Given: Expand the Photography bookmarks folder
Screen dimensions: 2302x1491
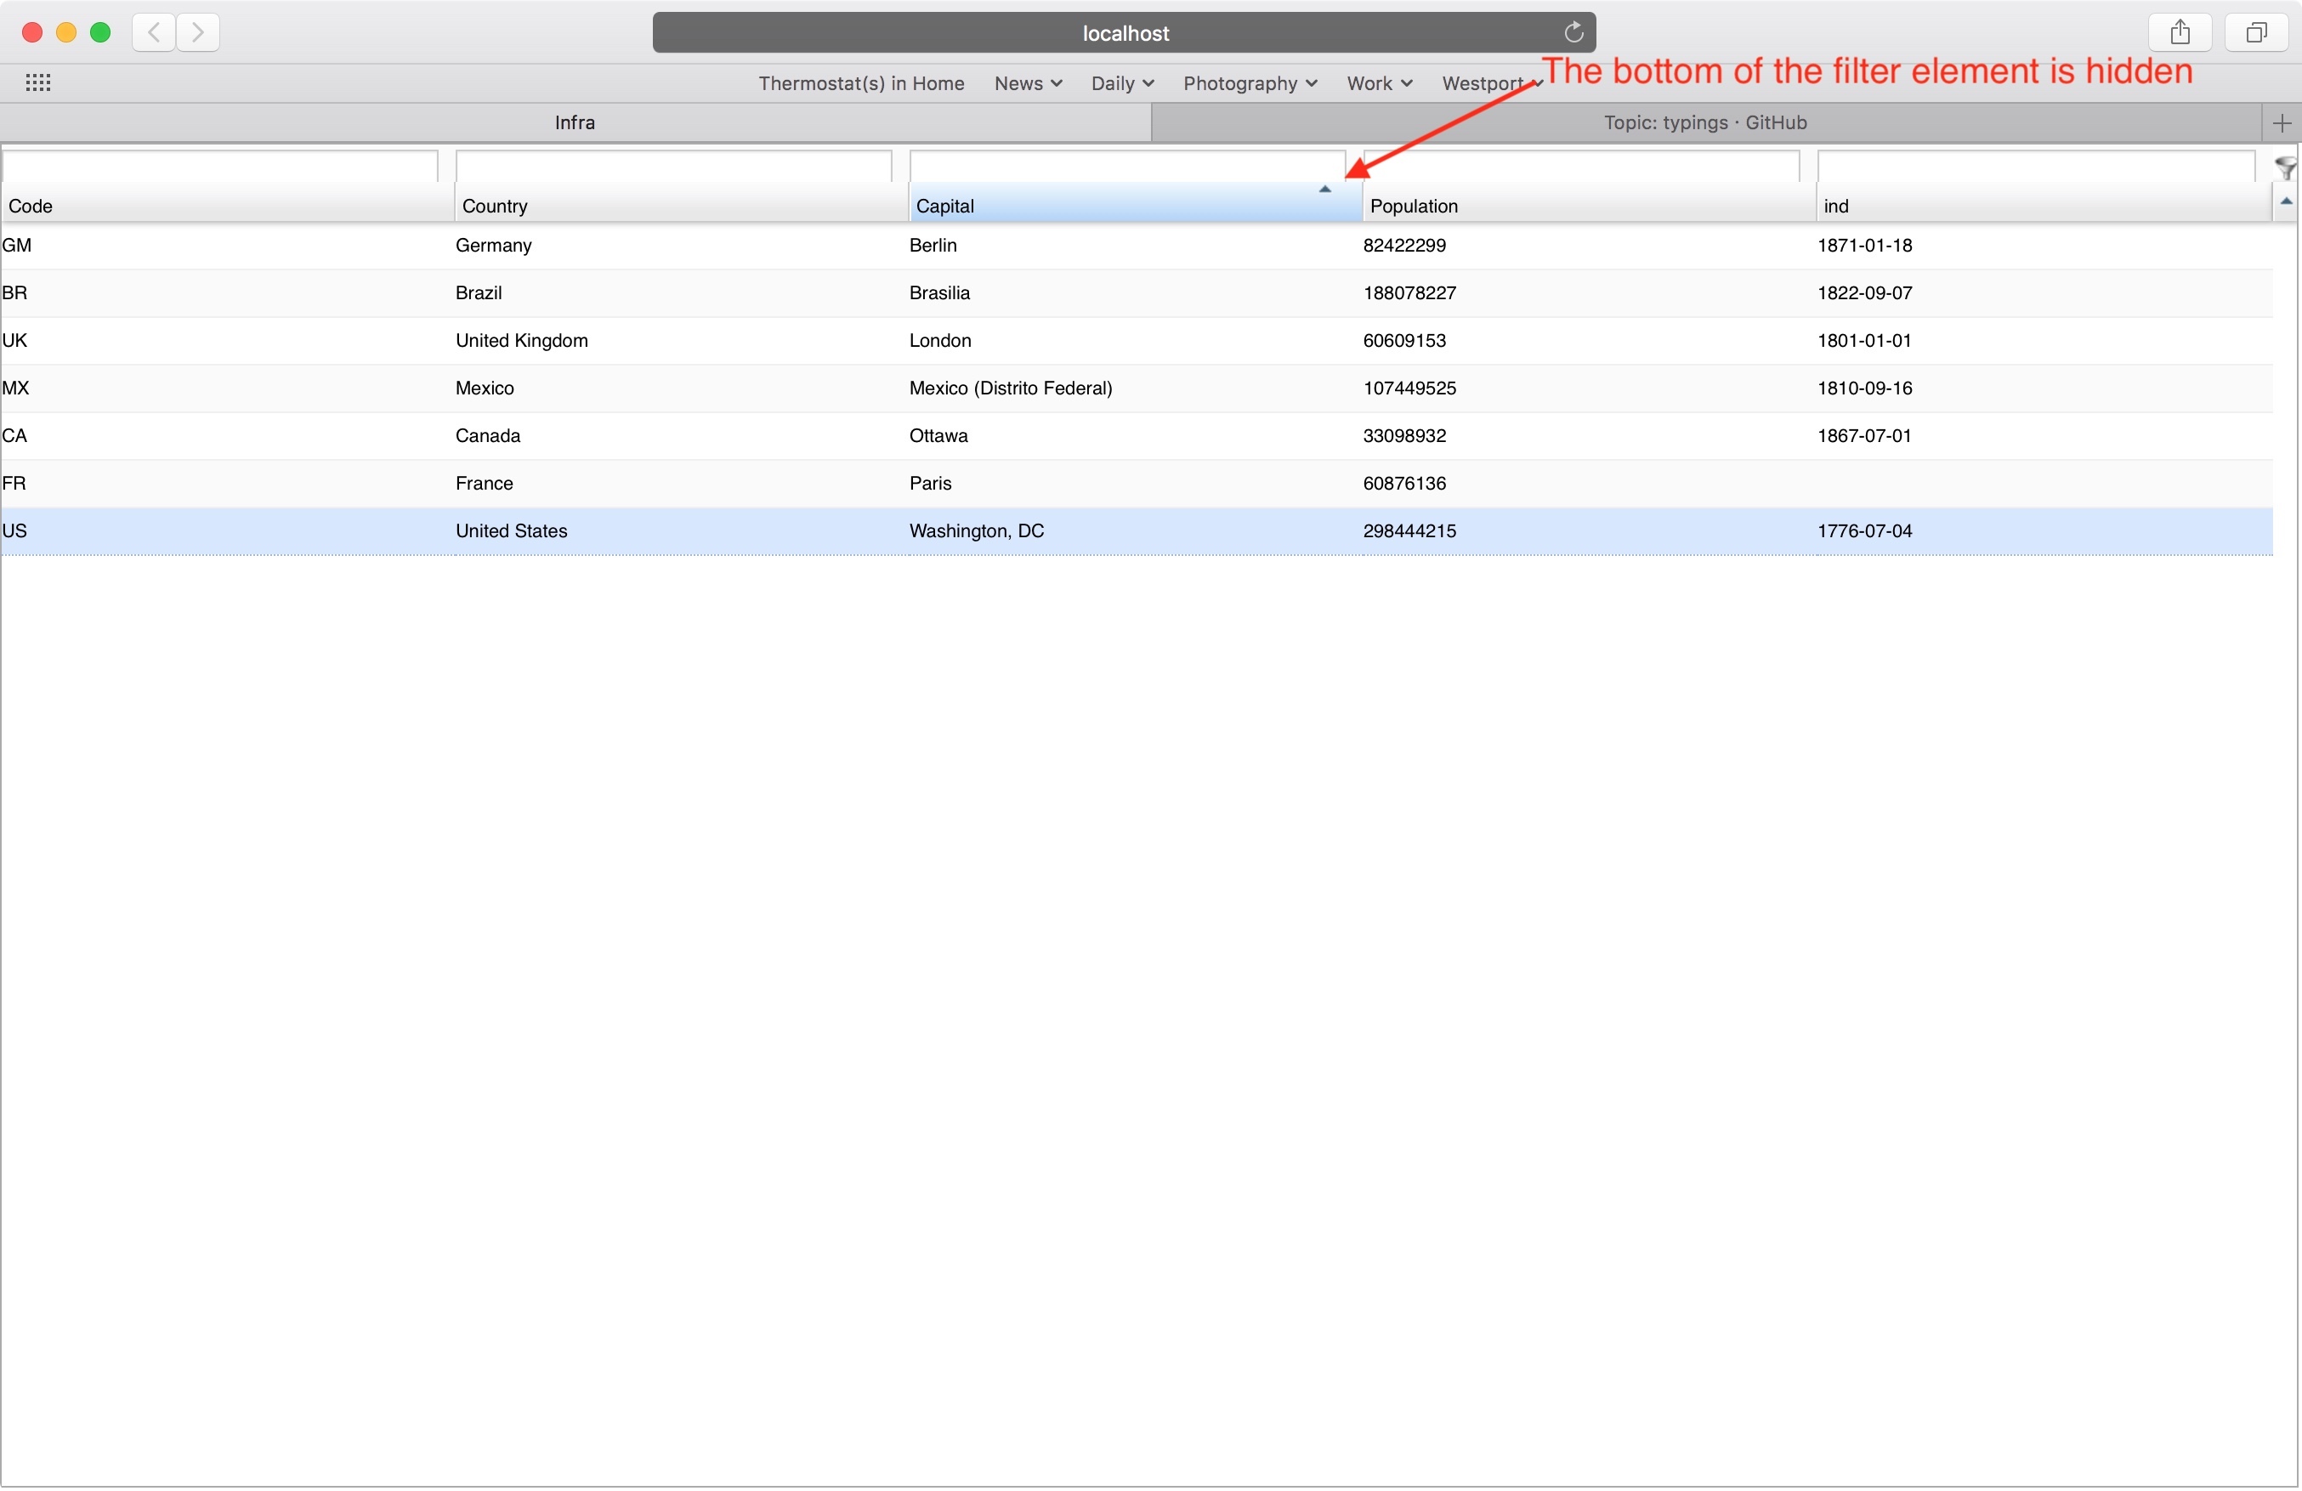Looking at the screenshot, I should tap(1249, 83).
